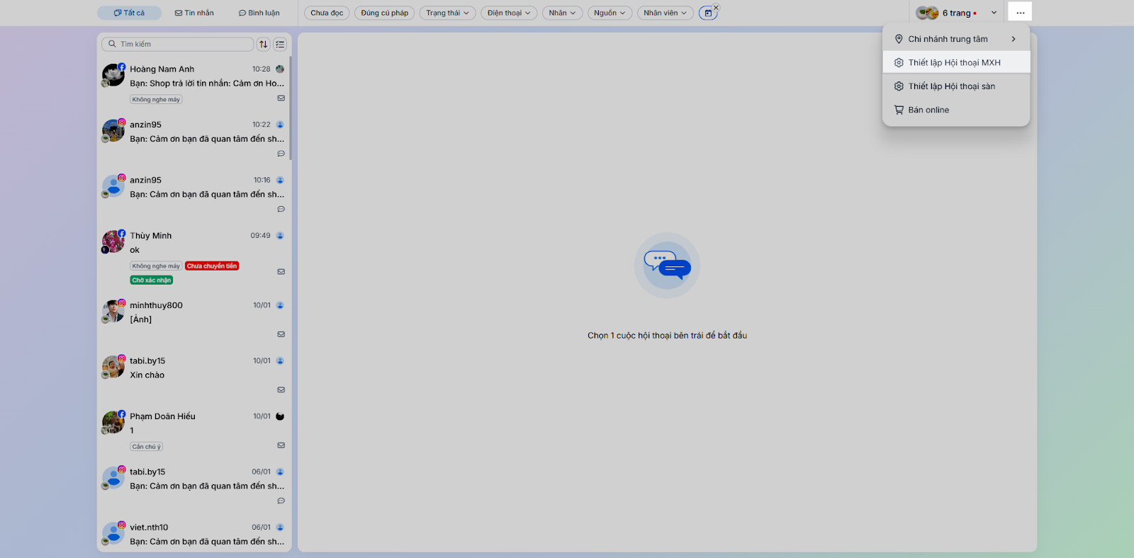Open the list view options icon
This screenshot has width=1134, height=558.
(x=281, y=44)
